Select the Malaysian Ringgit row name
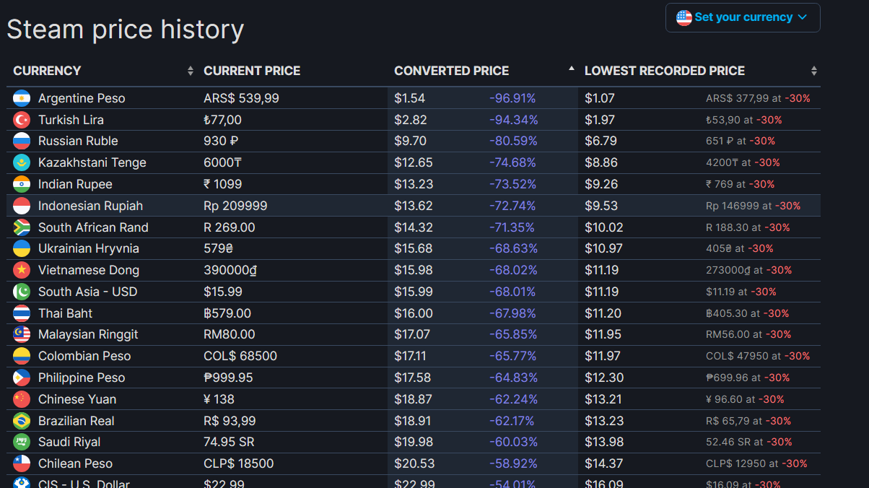 pyautogui.click(x=88, y=334)
